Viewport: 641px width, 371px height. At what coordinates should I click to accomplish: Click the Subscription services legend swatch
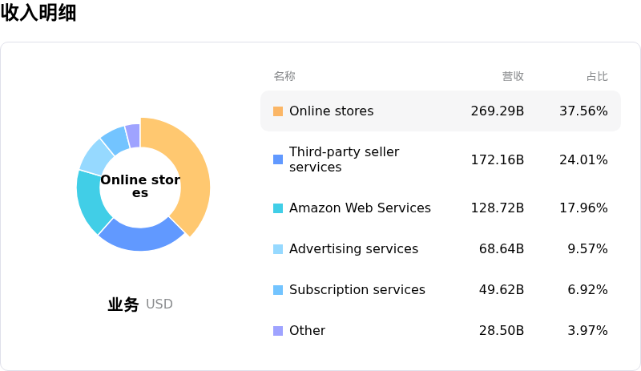(278, 290)
